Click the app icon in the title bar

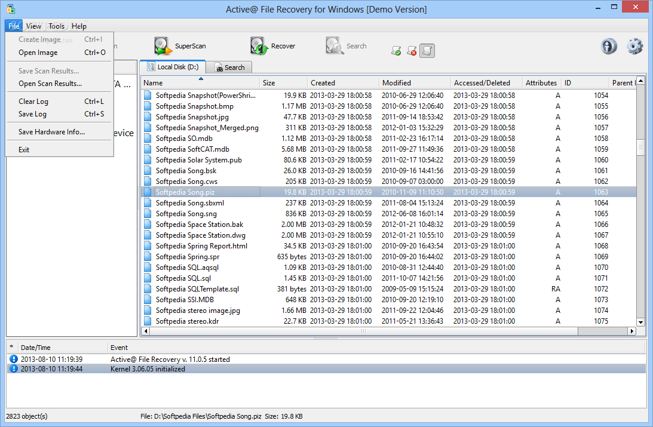tap(10, 9)
